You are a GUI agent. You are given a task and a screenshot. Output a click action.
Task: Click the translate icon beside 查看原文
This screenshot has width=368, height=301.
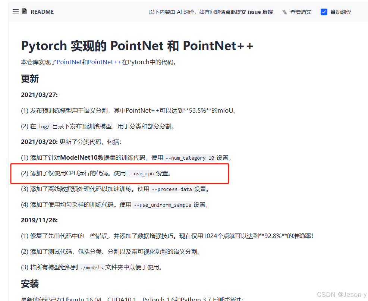pyautogui.click(x=284, y=12)
